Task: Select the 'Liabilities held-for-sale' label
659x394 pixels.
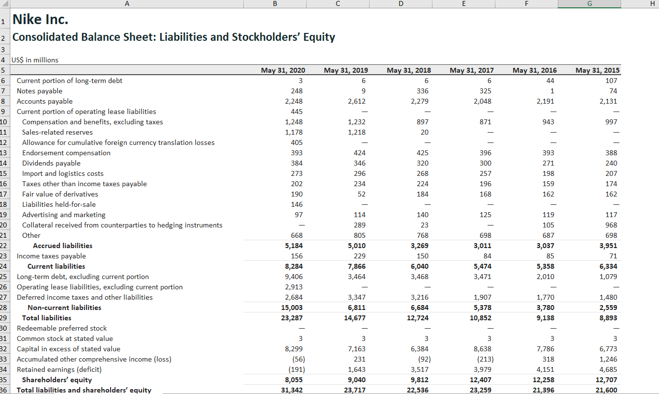Action: click(x=59, y=204)
